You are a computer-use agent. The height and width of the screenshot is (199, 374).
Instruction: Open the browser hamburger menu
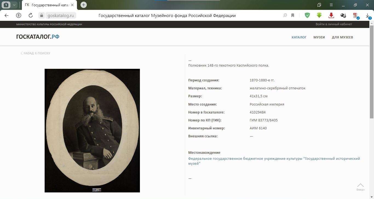tap(331, 5)
